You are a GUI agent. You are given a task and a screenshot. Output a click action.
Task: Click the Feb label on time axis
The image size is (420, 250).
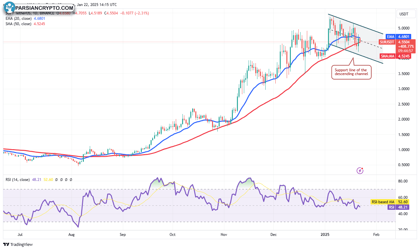point(376,234)
